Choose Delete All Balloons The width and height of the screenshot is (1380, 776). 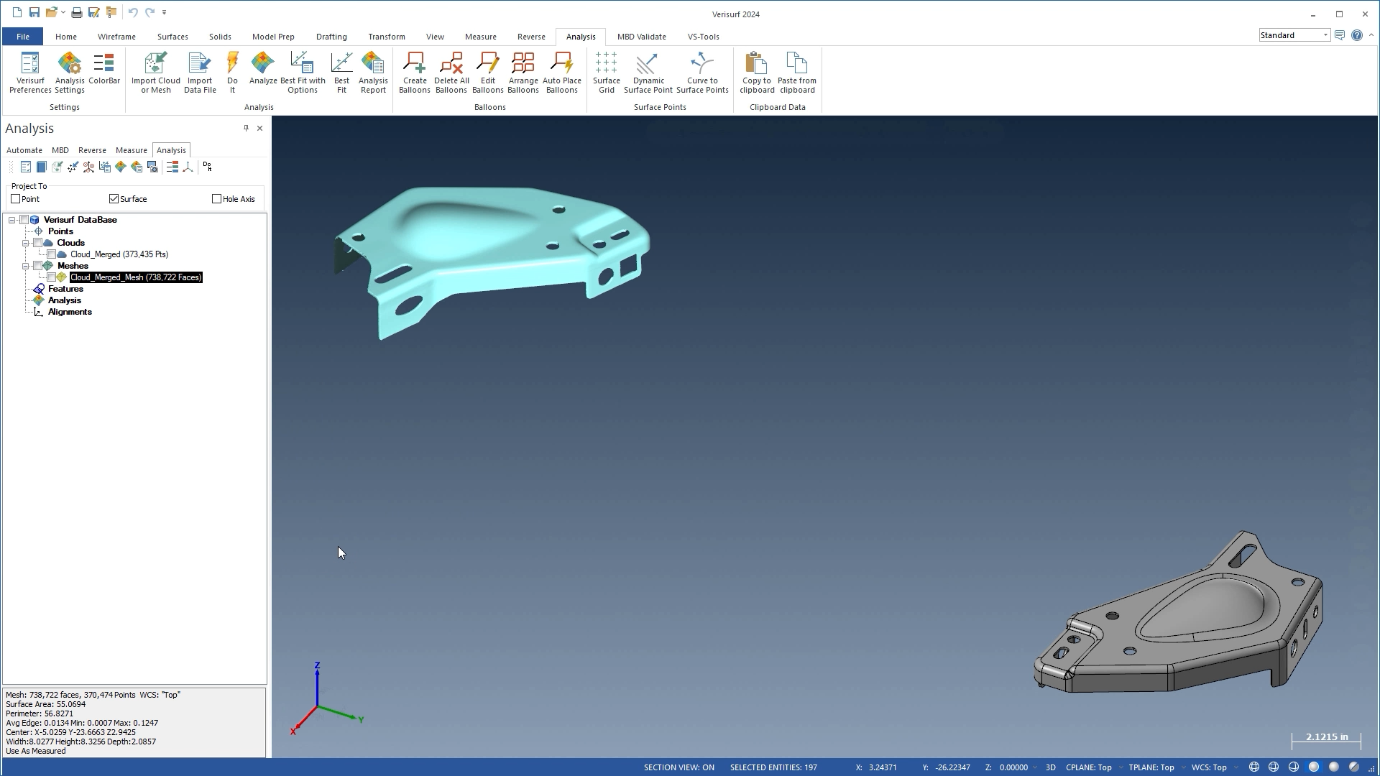(x=451, y=73)
